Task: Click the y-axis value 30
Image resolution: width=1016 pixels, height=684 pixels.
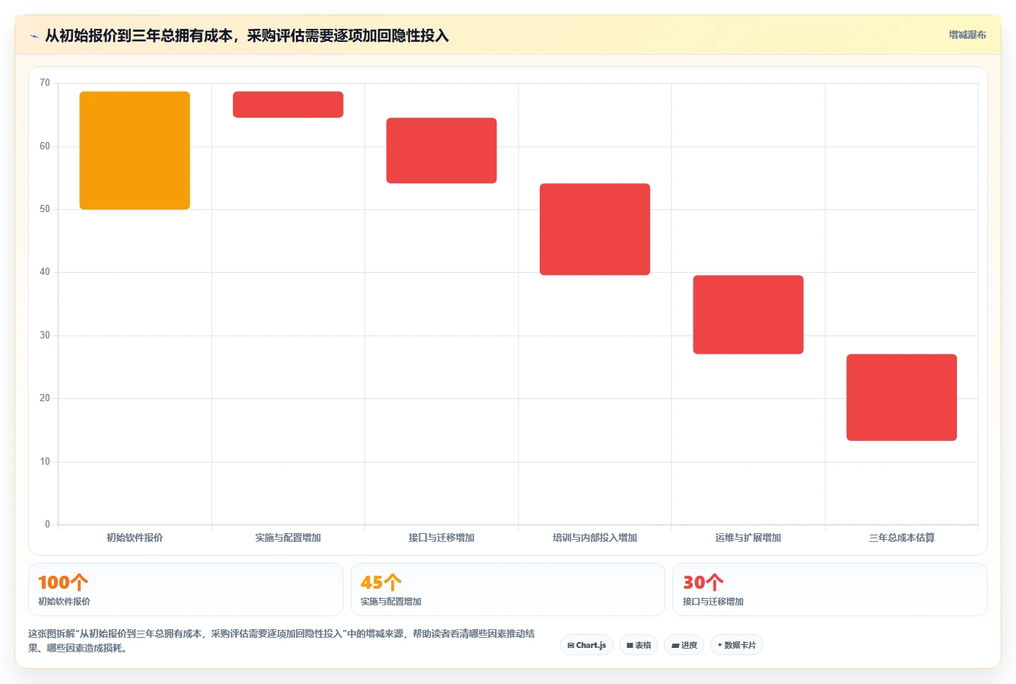Action: tap(45, 336)
